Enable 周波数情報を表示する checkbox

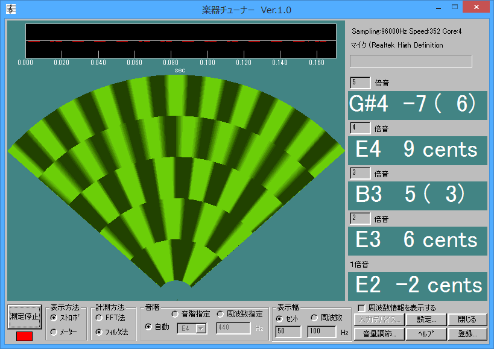click(x=361, y=307)
